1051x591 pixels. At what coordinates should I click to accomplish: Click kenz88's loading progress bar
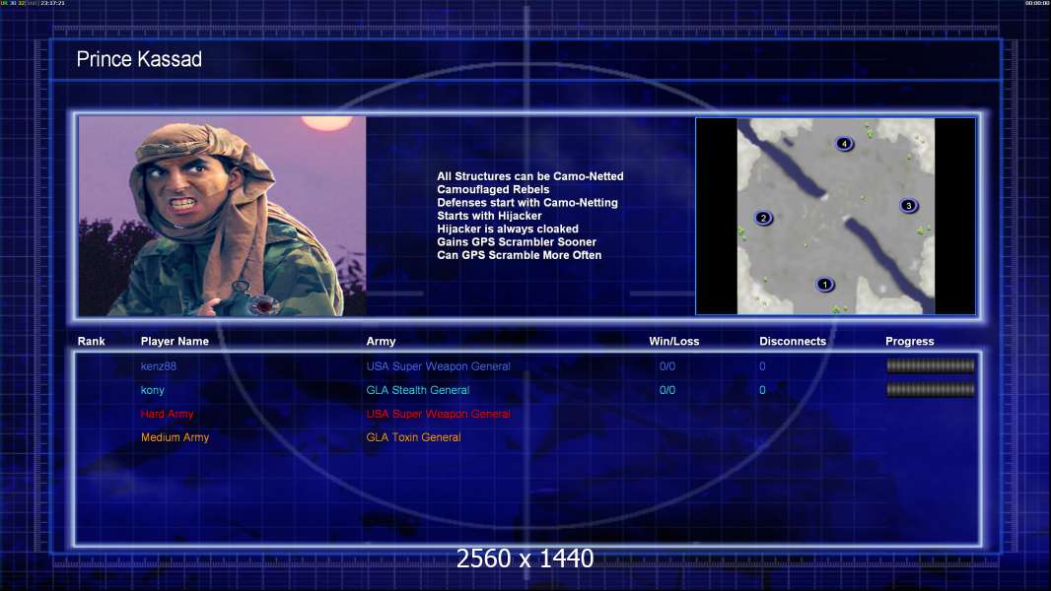click(931, 365)
